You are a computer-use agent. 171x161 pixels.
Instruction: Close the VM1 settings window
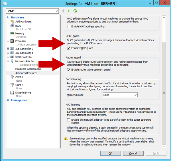165,3
